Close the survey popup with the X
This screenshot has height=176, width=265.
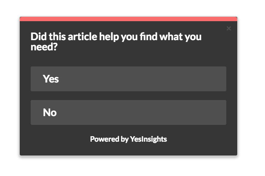[229, 28]
